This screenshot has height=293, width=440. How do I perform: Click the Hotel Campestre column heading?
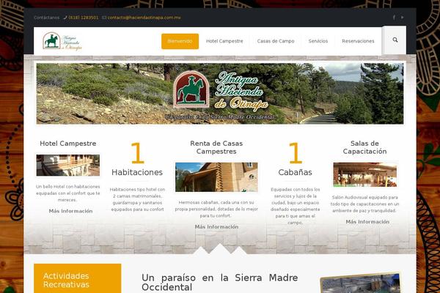click(68, 144)
